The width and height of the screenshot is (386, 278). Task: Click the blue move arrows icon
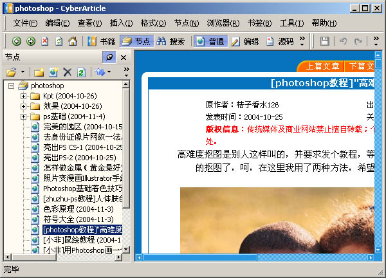coord(100,72)
